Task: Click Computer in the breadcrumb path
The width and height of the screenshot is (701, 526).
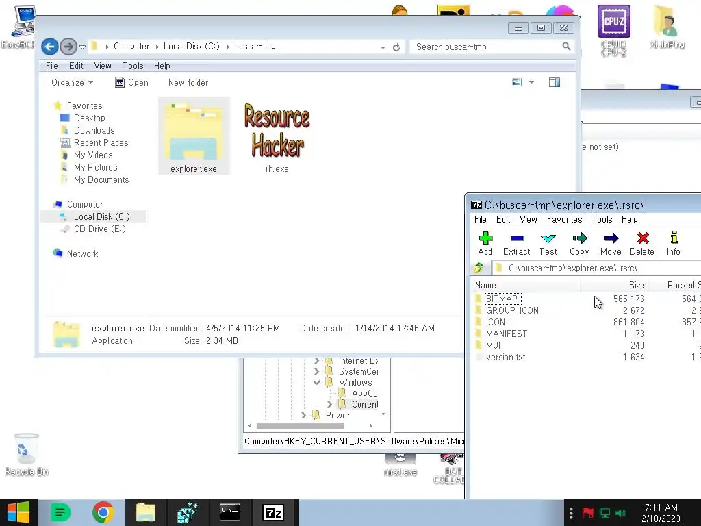Action: [x=131, y=46]
